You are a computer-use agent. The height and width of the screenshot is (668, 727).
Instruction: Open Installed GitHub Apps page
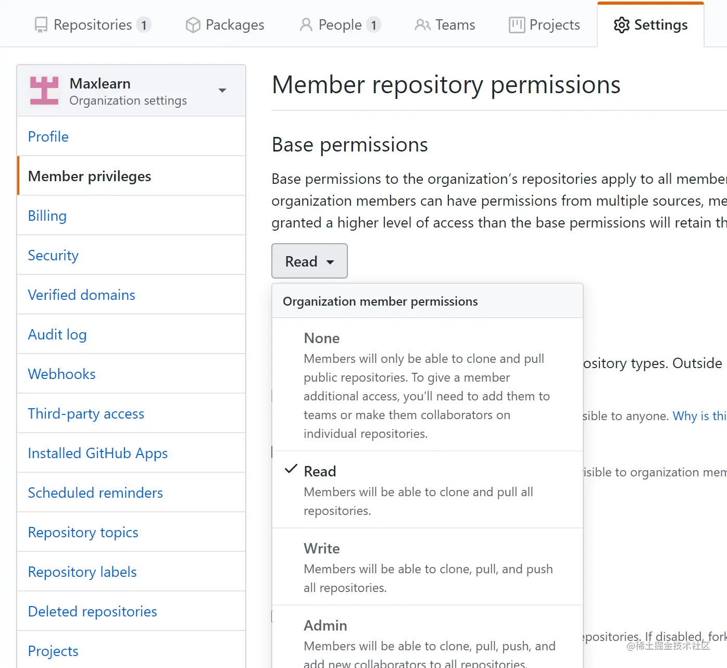(98, 453)
